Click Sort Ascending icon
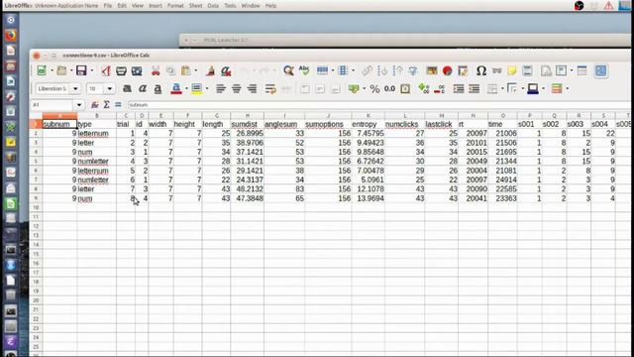The image size is (634, 357). (x=382, y=70)
